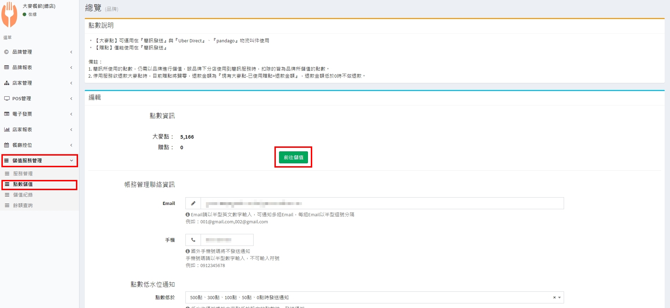Open the 服務管理 submenu item

23,174
